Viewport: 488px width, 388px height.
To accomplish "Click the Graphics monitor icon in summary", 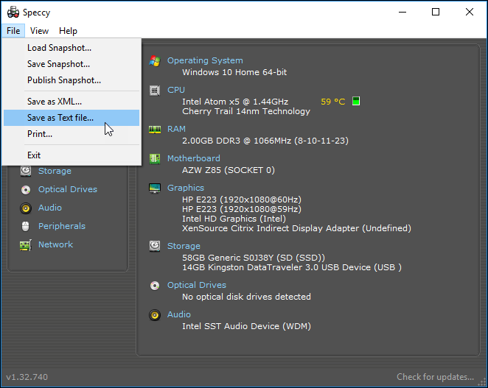I will coord(155,188).
